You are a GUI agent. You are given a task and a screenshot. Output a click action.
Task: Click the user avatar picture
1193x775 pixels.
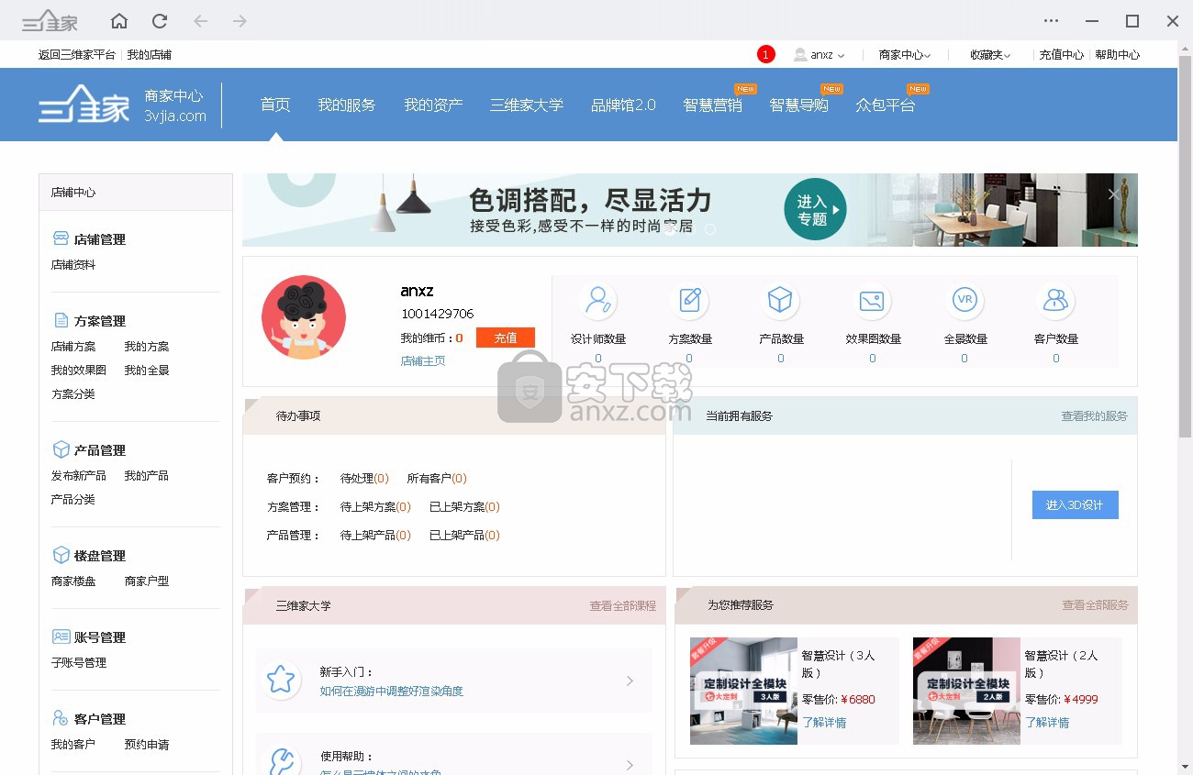point(304,317)
